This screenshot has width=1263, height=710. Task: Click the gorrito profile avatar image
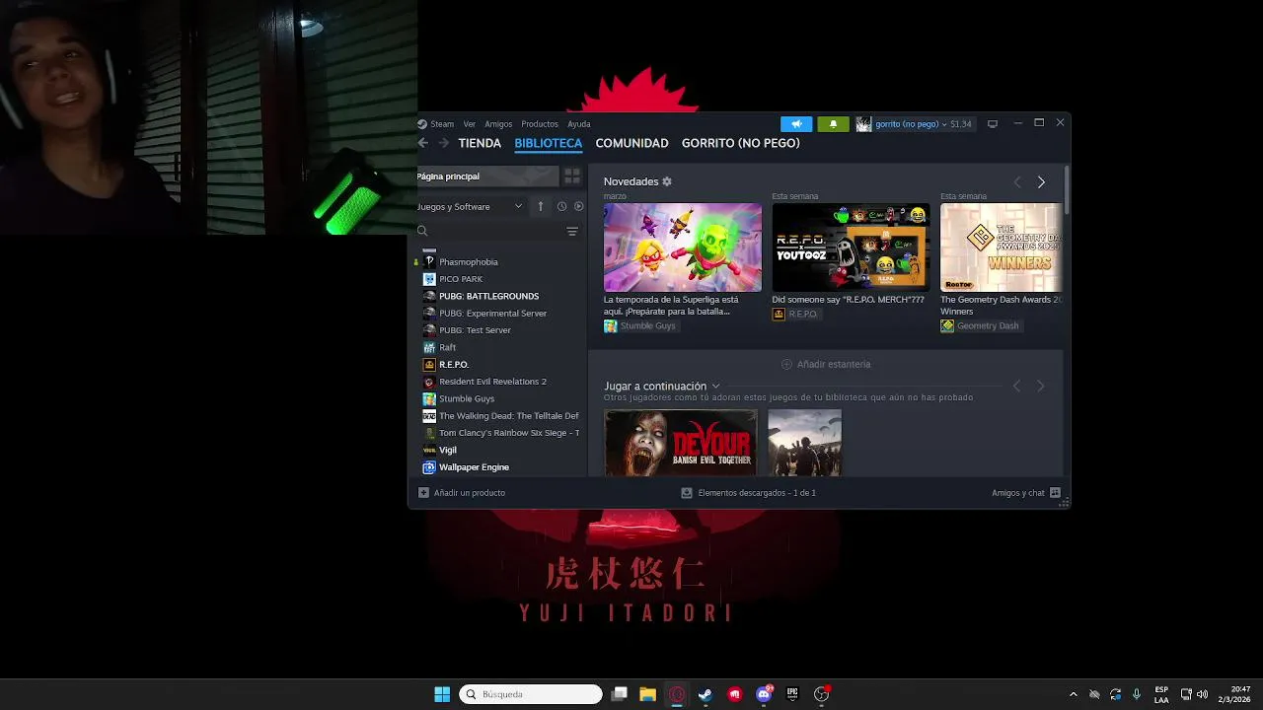863,124
